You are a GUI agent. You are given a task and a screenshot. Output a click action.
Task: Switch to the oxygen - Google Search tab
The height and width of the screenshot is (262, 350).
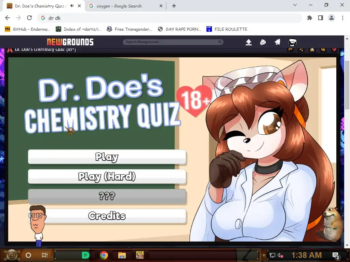(x=126, y=6)
